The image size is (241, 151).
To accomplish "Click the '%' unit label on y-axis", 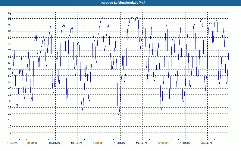I will 10,14.
